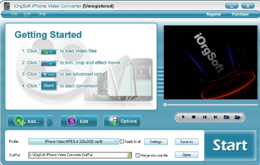Take a snapshot with the camera icon
Screen dimensions: 260x165
click(x=226, y=117)
